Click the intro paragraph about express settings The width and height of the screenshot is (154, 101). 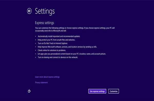click(75, 29)
